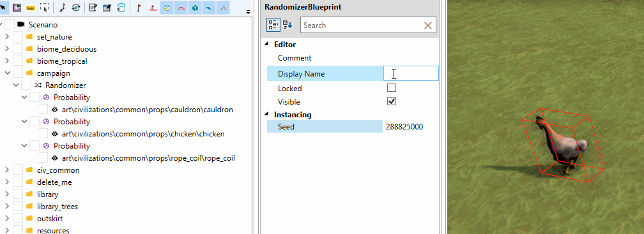The width and height of the screenshot is (644, 234).
Task: Check the biome_tropical folder checkbox
Action: (x=18, y=61)
